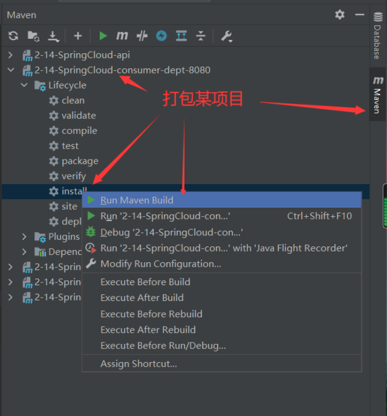
Task: Expand the 2-14-SpringCloud-api project node
Action: pyautogui.click(x=10, y=55)
